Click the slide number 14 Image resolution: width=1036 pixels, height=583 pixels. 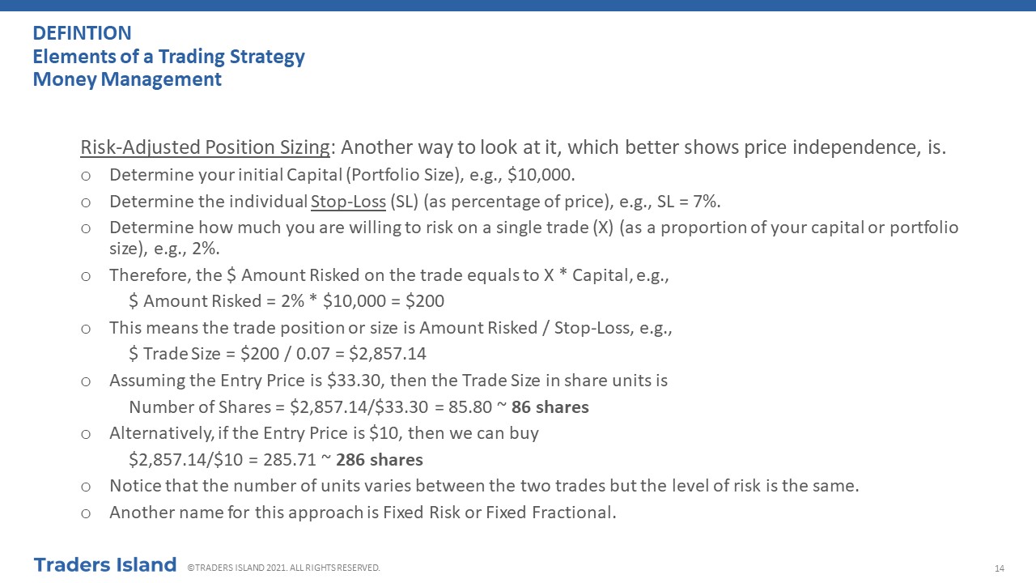(1000, 568)
